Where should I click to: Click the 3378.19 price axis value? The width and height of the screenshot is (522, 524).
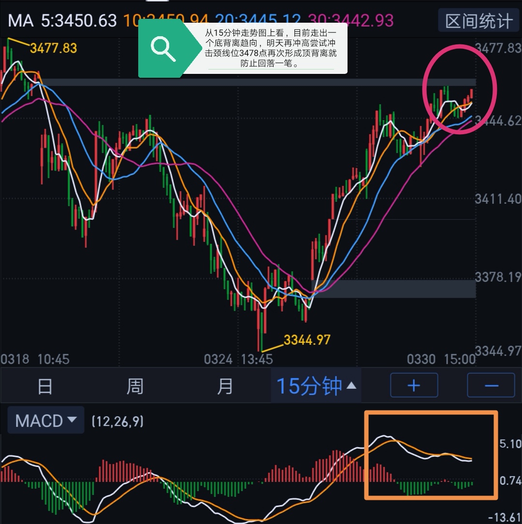tap(498, 277)
